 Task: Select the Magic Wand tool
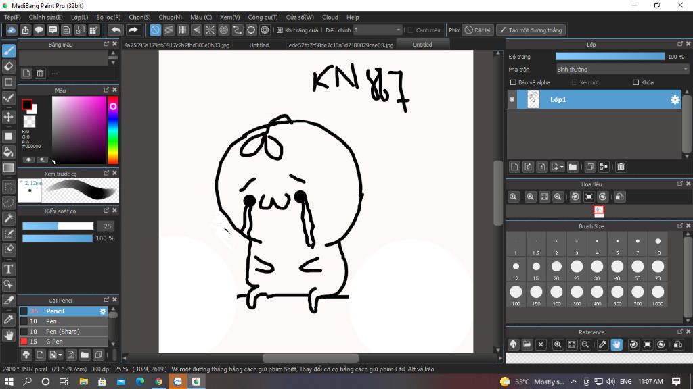[x=8, y=218]
